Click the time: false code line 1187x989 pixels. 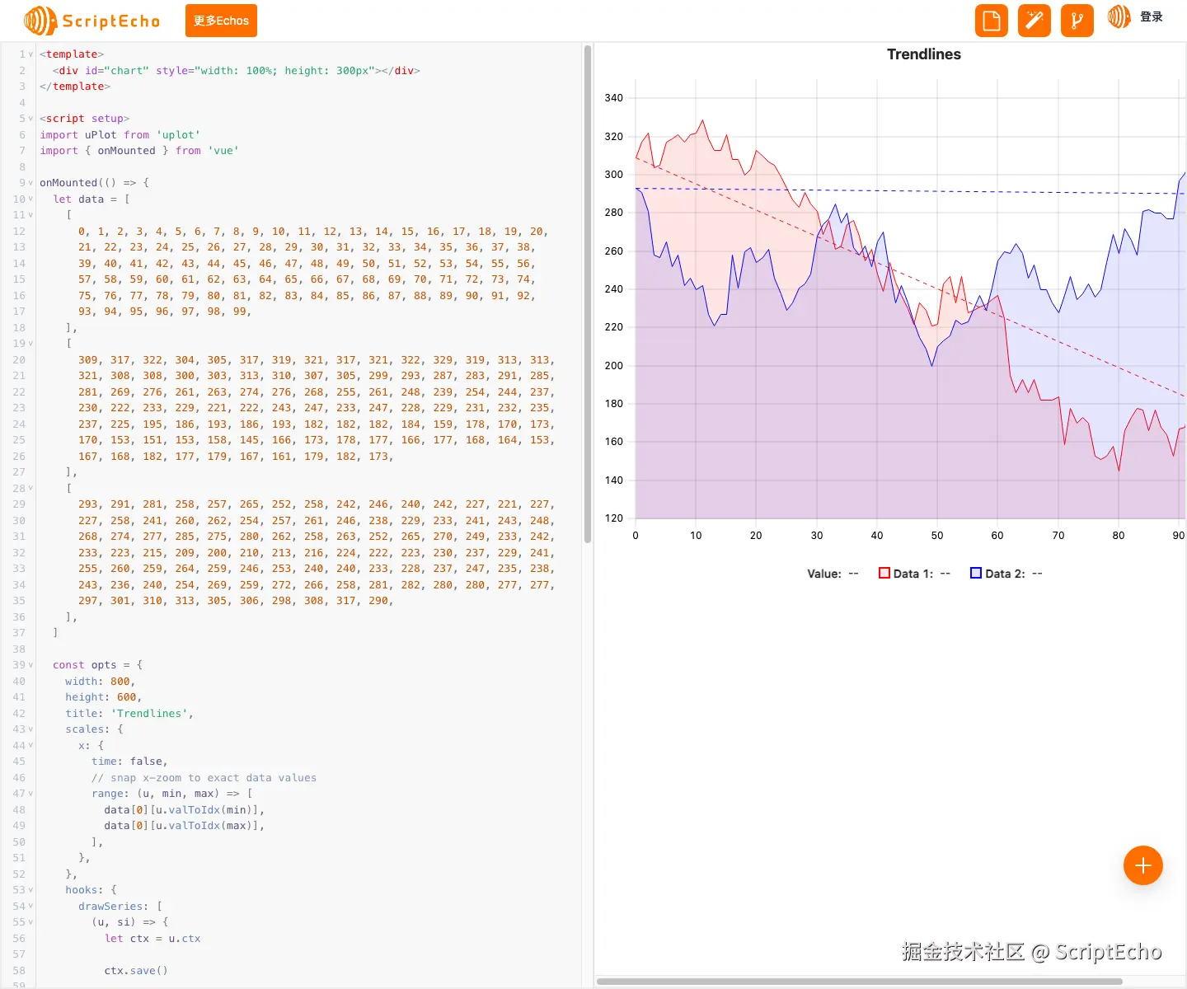129,762
